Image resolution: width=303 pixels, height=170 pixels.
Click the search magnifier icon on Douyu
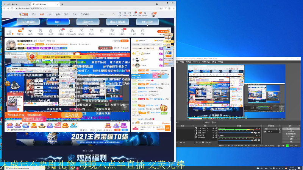tap(114, 14)
